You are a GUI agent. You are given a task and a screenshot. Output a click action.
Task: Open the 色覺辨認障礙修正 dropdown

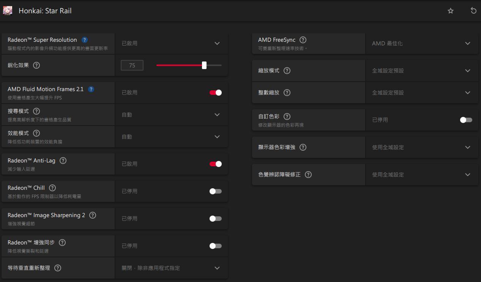click(422, 175)
